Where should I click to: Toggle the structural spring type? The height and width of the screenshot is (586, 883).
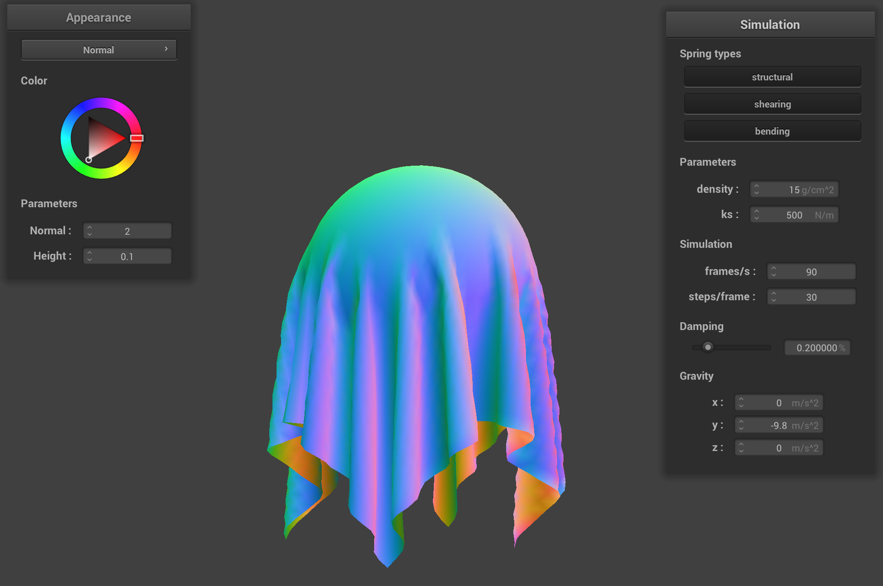click(772, 77)
